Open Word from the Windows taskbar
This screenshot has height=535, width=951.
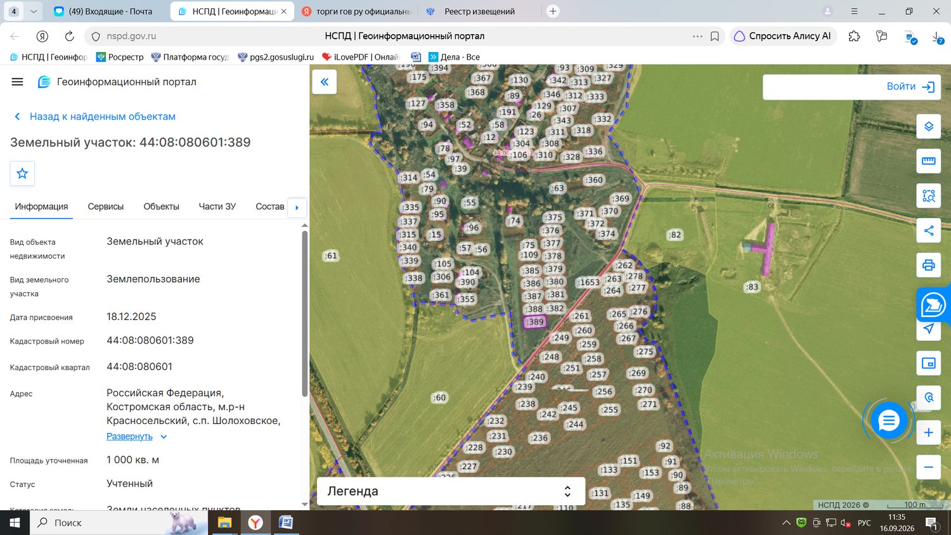[286, 522]
